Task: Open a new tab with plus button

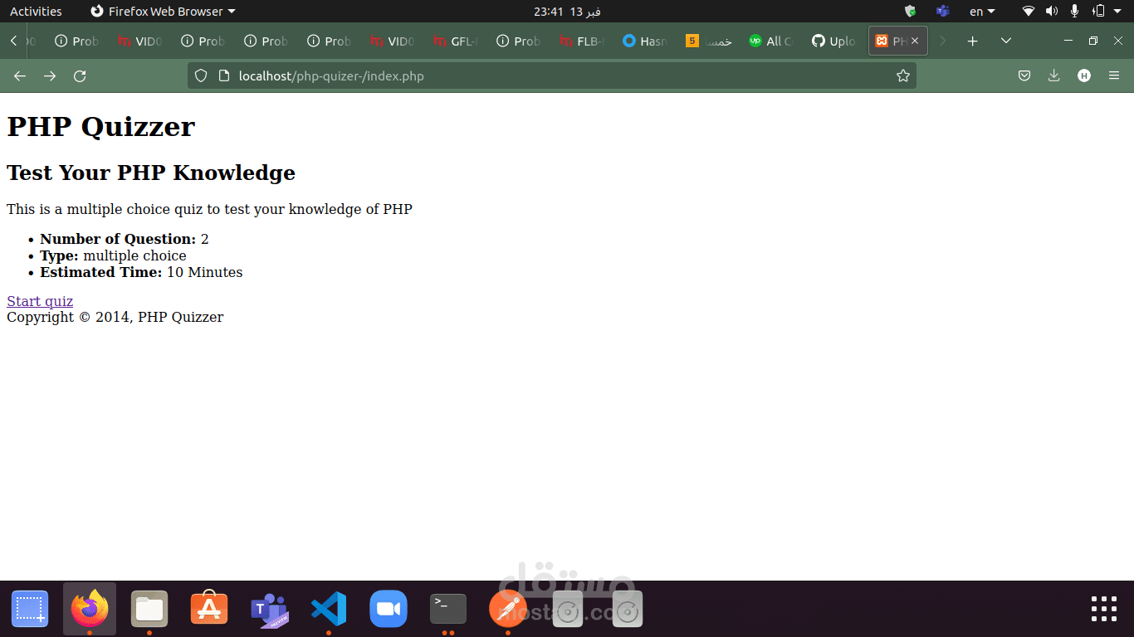Action: click(973, 41)
